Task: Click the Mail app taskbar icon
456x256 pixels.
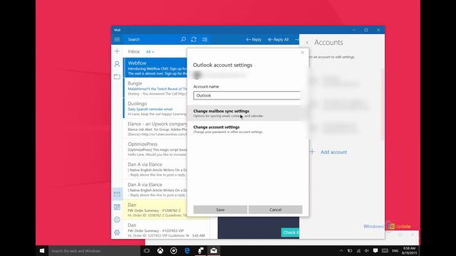Action: tap(214, 251)
